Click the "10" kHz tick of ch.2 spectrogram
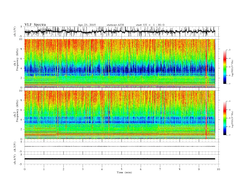The image size is (246, 190). [x=21, y=91]
